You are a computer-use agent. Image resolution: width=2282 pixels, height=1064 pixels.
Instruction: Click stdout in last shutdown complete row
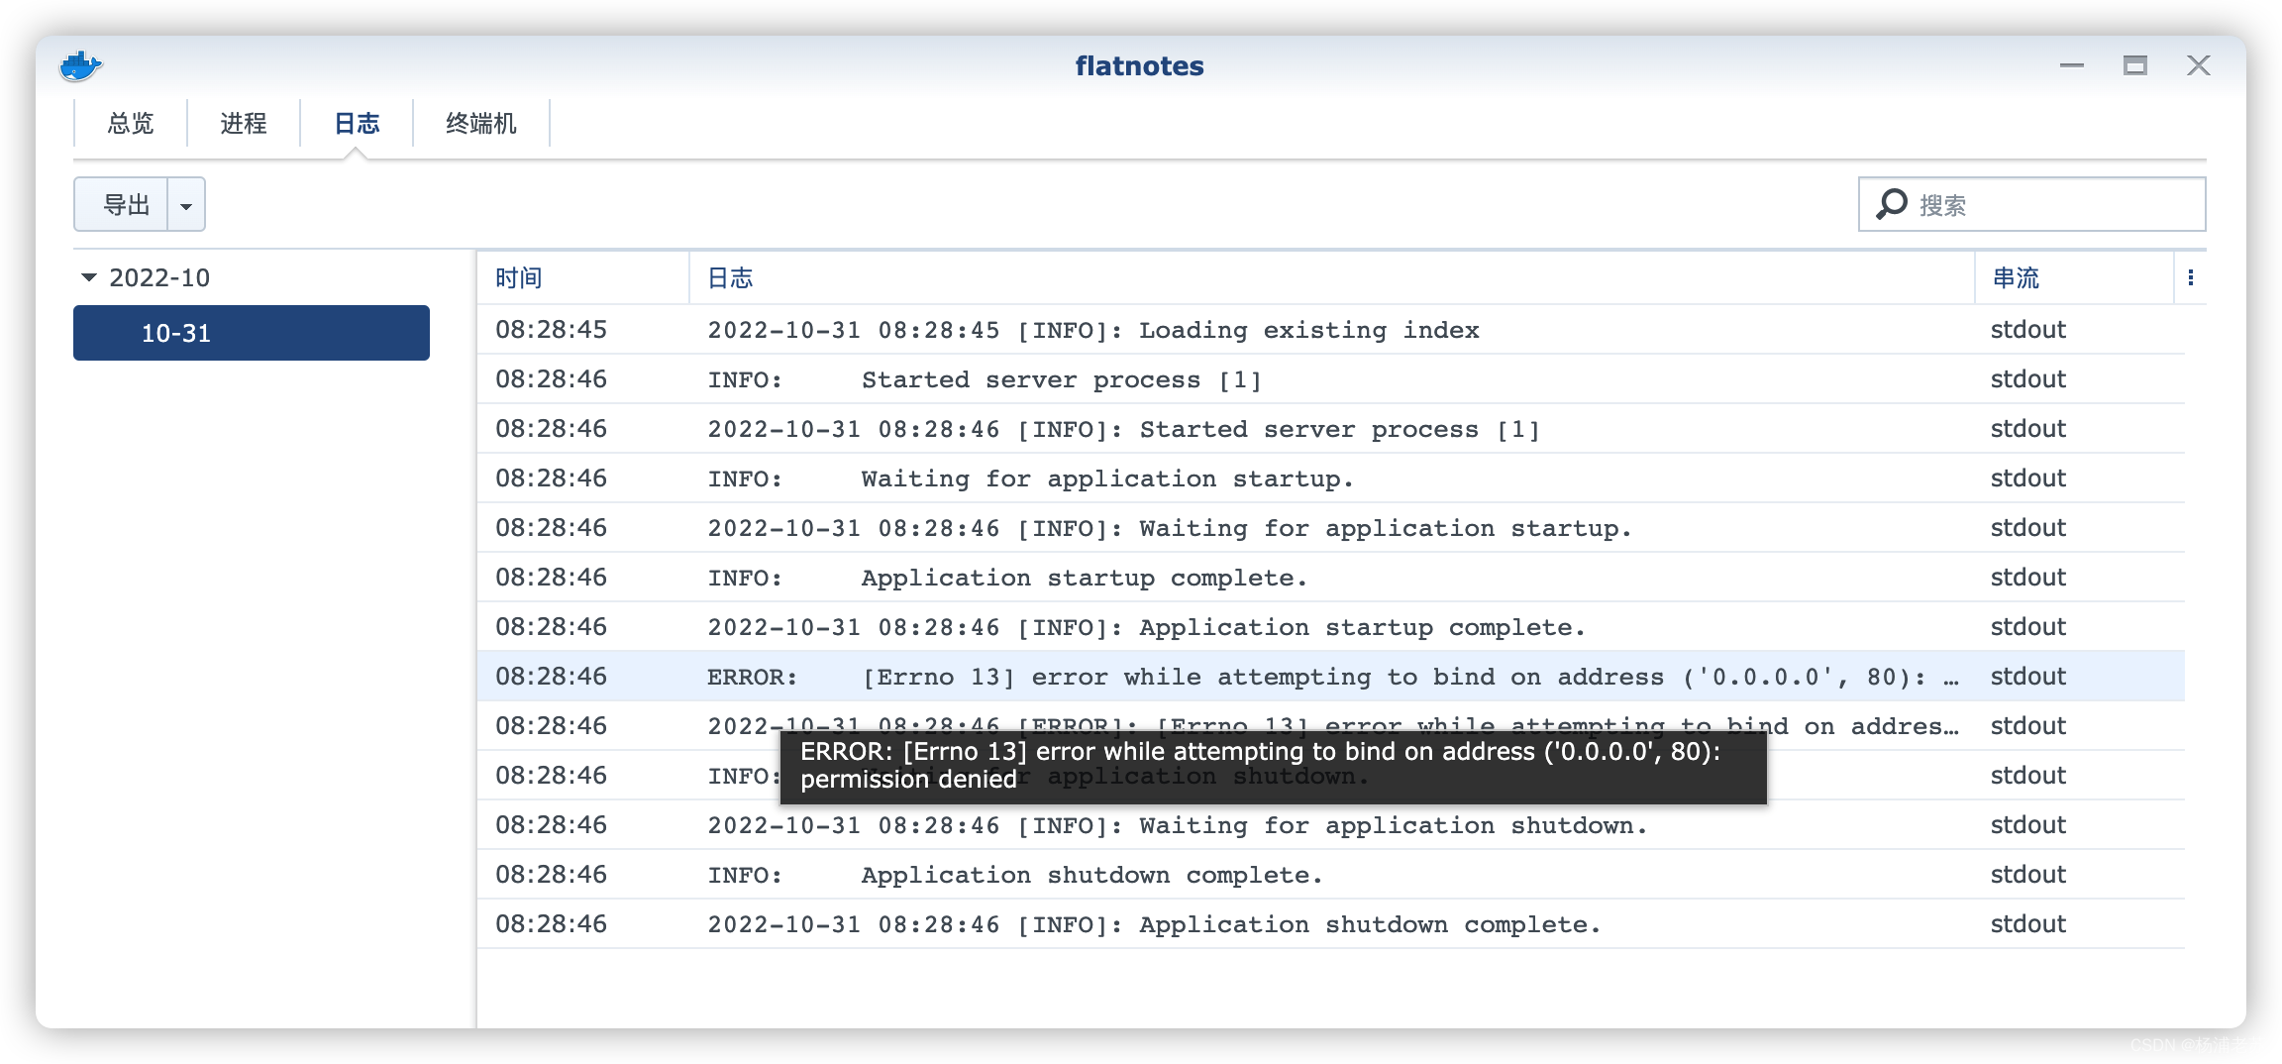(x=2028, y=924)
